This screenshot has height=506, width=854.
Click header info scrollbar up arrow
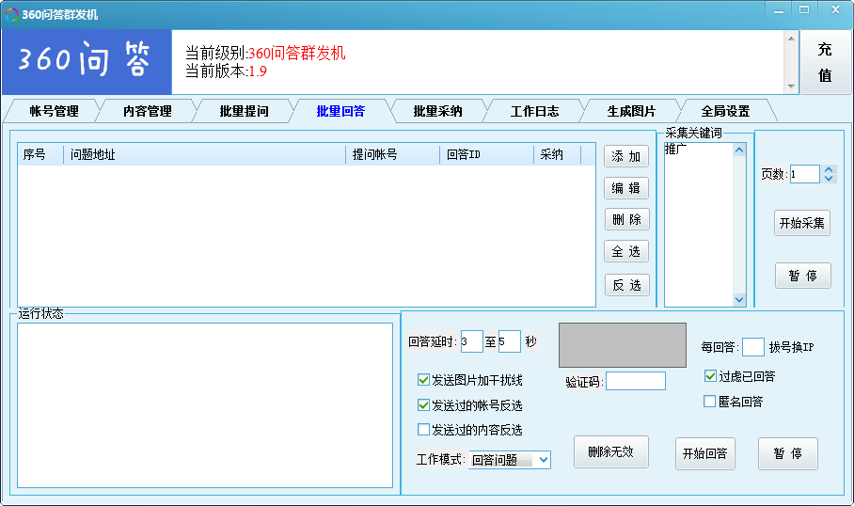pos(791,39)
